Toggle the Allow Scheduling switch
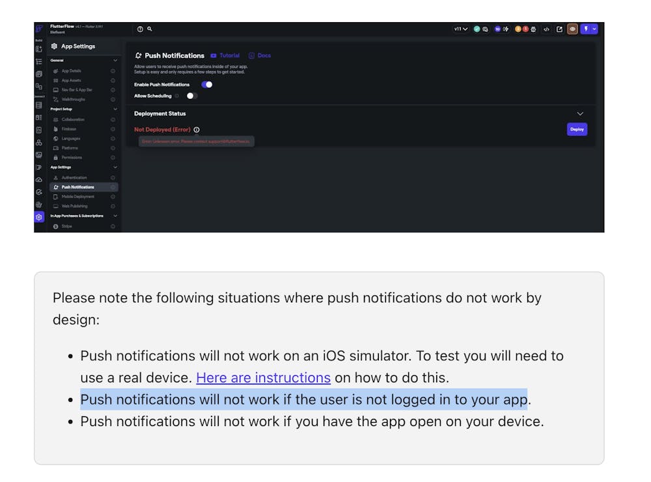651x482 pixels. [x=191, y=96]
